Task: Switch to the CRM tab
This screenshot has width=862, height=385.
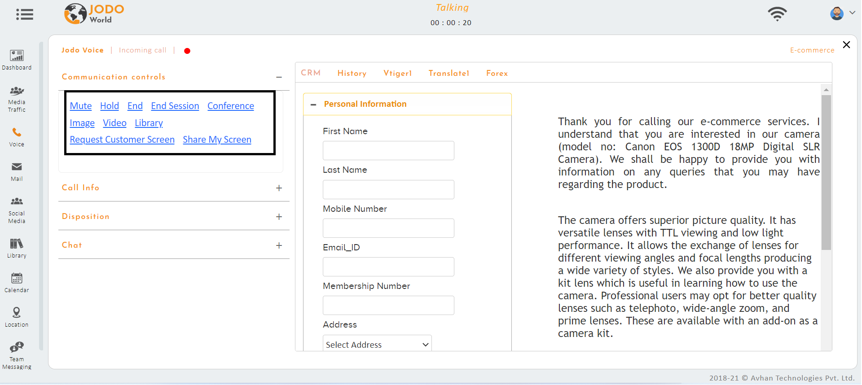Action: pos(311,73)
